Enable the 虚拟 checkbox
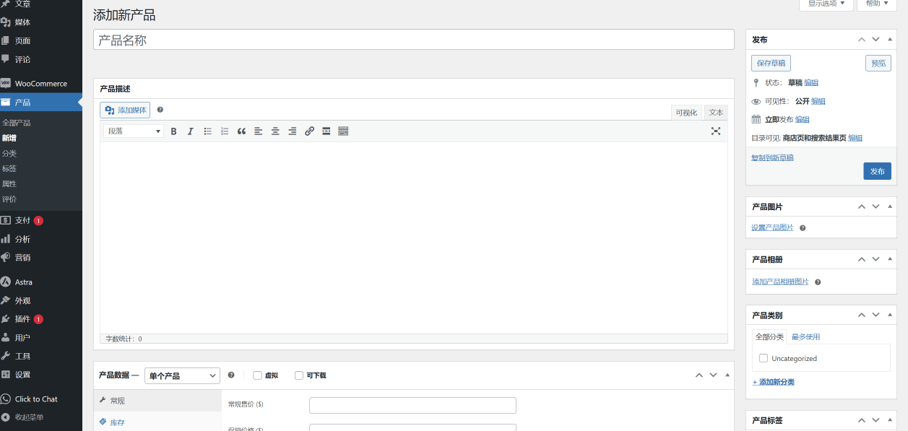Image resolution: width=908 pixels, height=431 pixels. point(257,375)
